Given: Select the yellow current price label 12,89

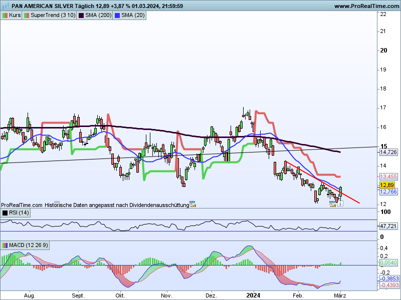Looking at the screenshot, I should tap(387, 185).
